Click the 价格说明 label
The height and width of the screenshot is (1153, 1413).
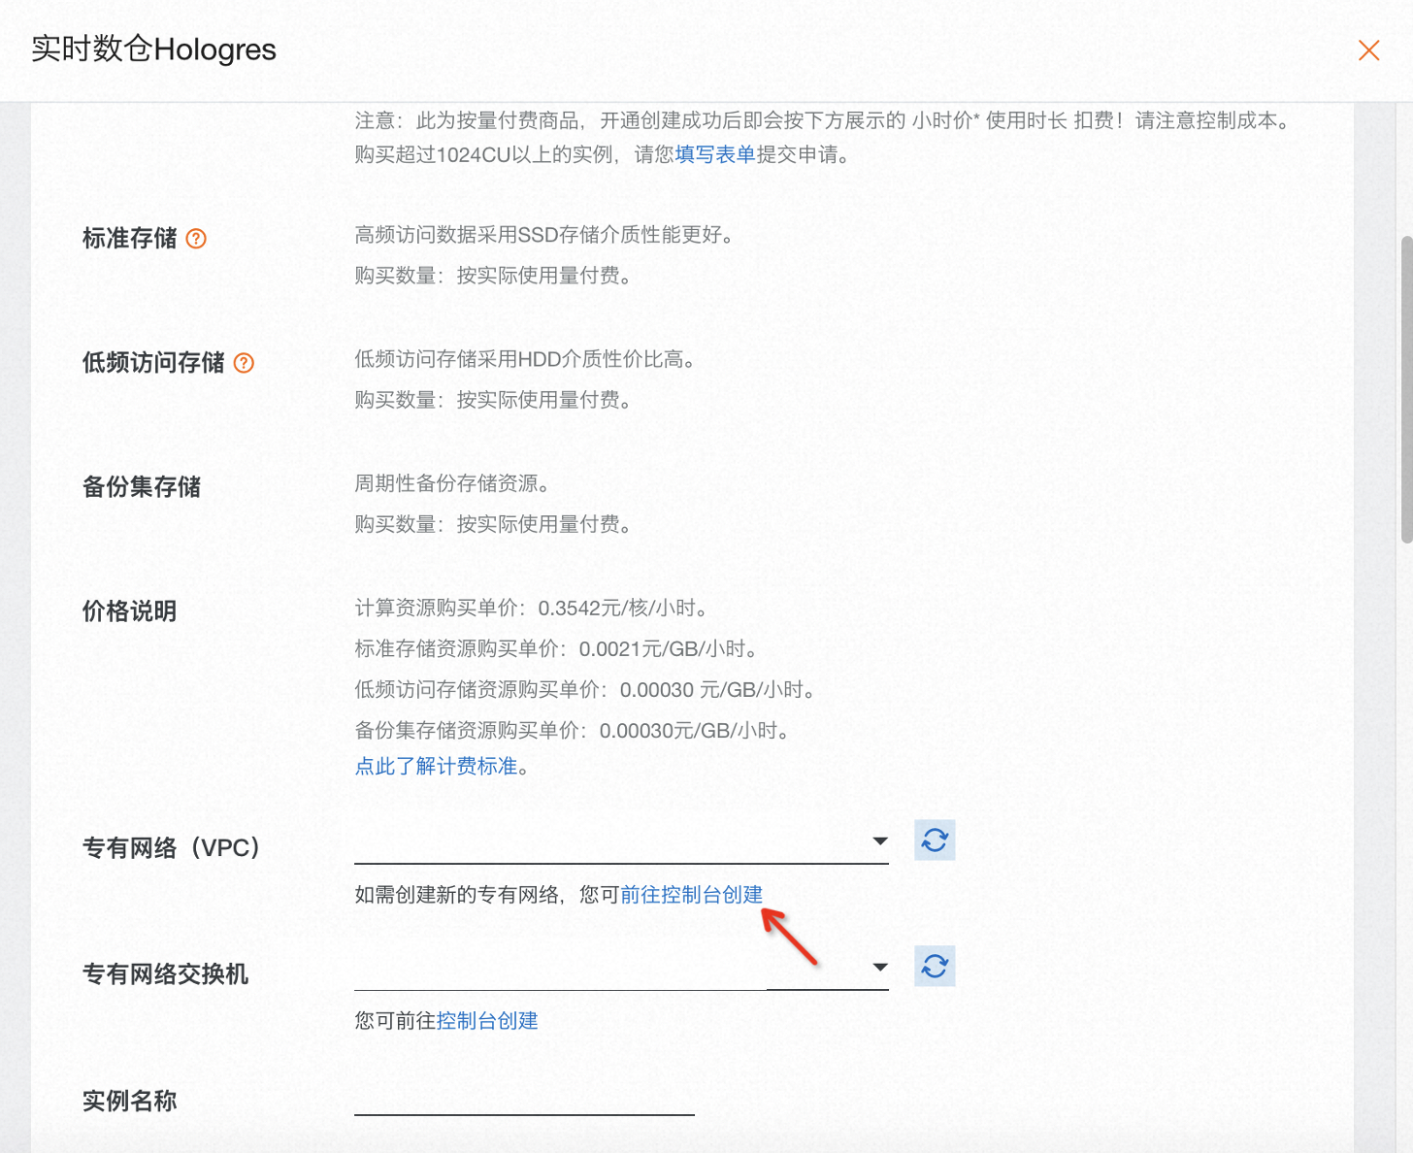click(x=129, y=611)
